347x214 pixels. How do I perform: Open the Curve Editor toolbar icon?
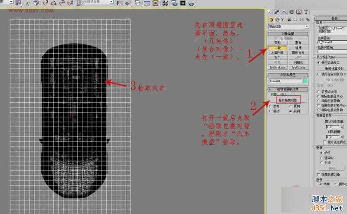[147, 3]
